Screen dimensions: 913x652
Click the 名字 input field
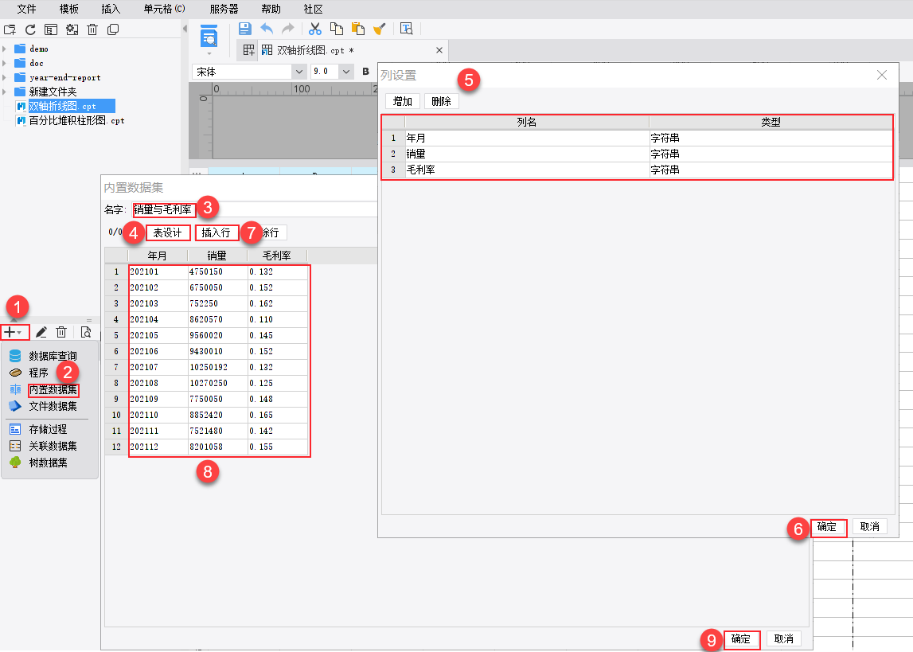[x=255, y=209]
